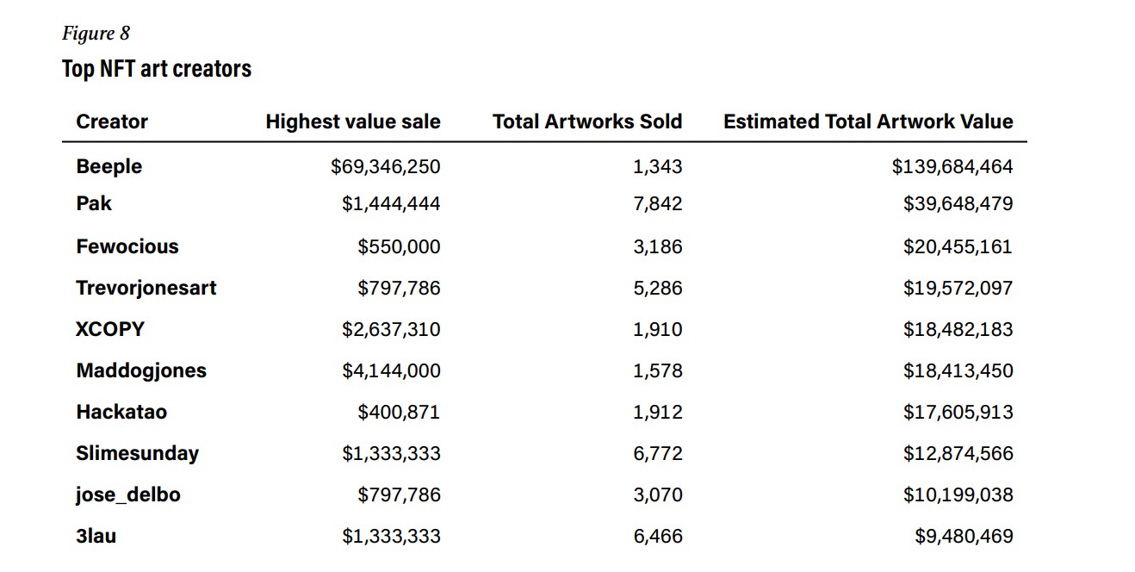Click the Slimesunday creator name

click(137, 453)
